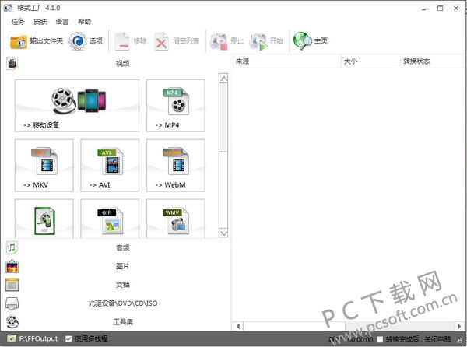Click the F:\FFOutput folder icon in status bar

click(12, 338)
